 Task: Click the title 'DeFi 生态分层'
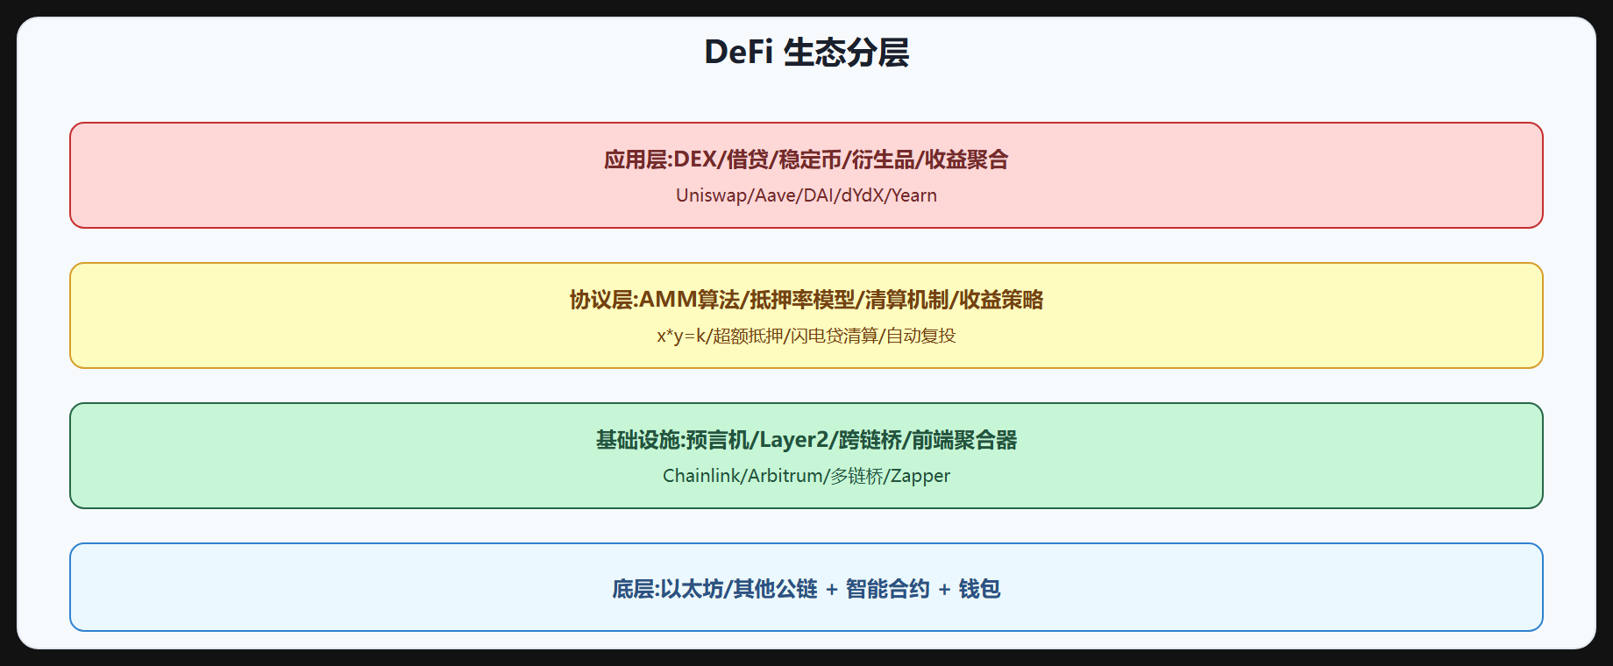pos(806,53)
